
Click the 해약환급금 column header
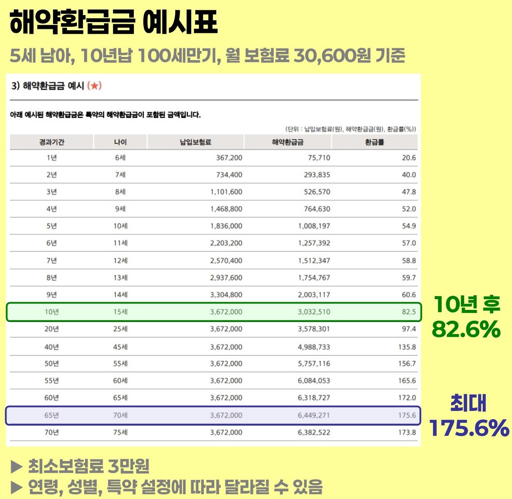tap(288, 142)
